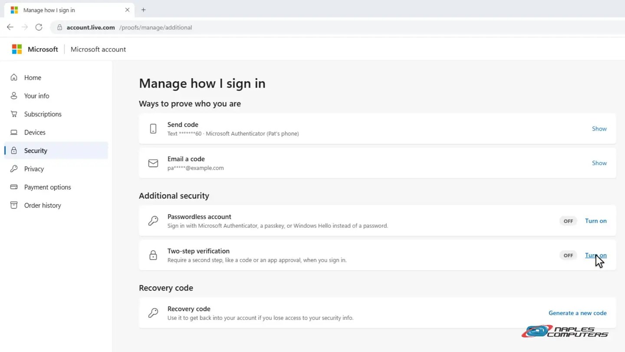Turn on Two-step verification
The width and height of the screenshot is (625, 352).
click(596, 255)
